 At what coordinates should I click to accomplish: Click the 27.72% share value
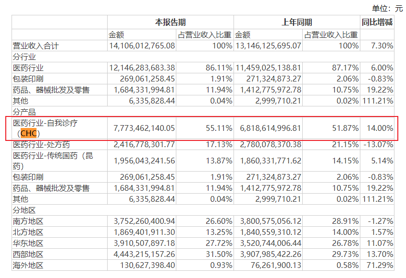coord(219,243)
